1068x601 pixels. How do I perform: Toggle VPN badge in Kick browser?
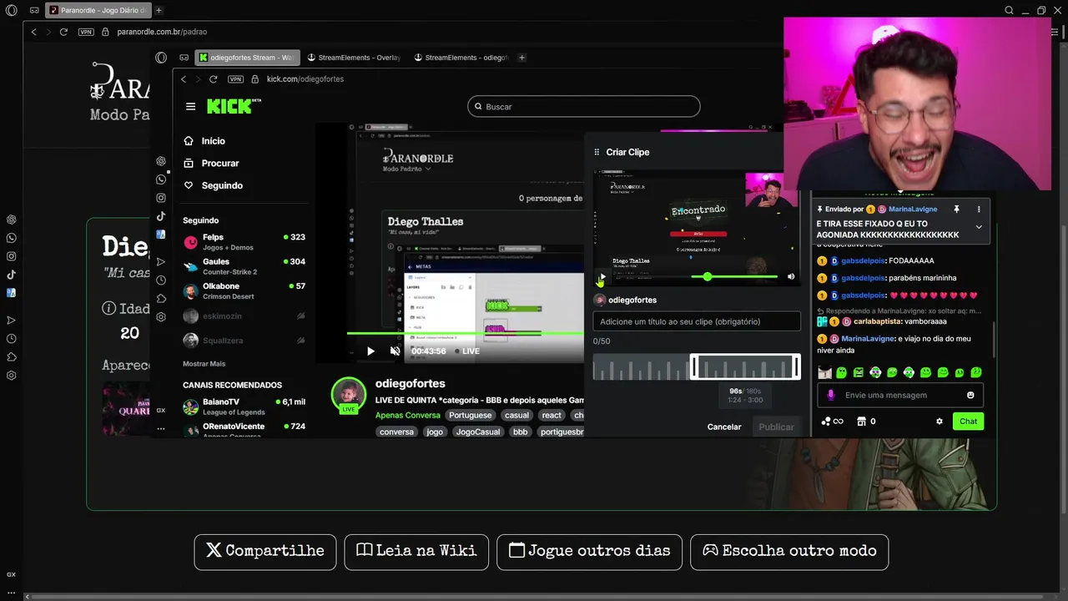click(235, 79)
